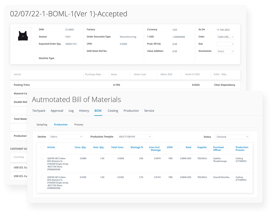The width and height of the screenshot is (272, 218).
Task: Switch to the Costing tab
Action: coord(113,111)
